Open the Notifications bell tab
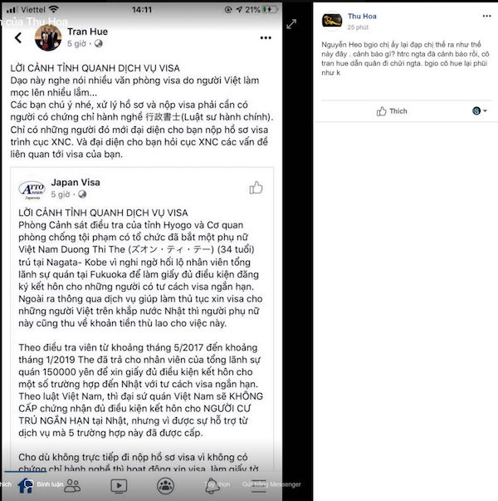This screenshot has width=498, height=501. pyautogui.click(x=212, y=486)
